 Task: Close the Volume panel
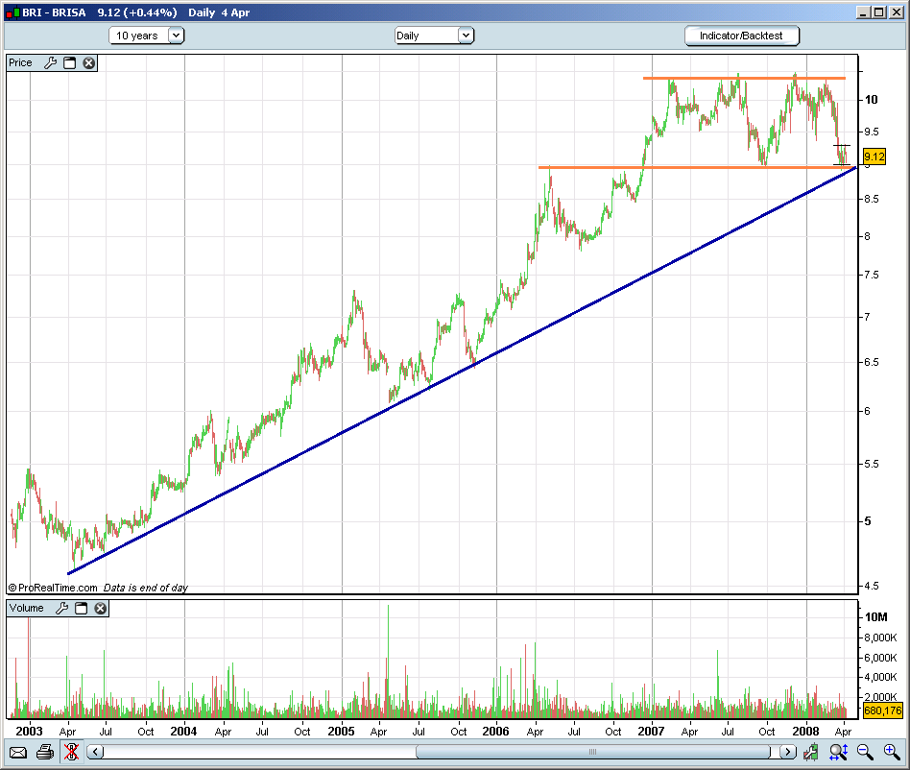click(101, 608)
